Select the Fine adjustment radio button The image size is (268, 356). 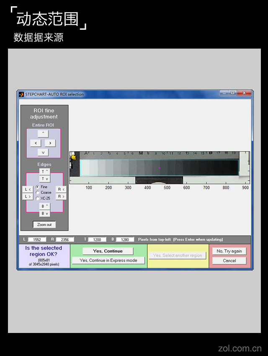tap(37, 187)
